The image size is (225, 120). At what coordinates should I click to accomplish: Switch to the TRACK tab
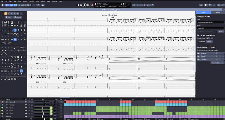(218, 13)
